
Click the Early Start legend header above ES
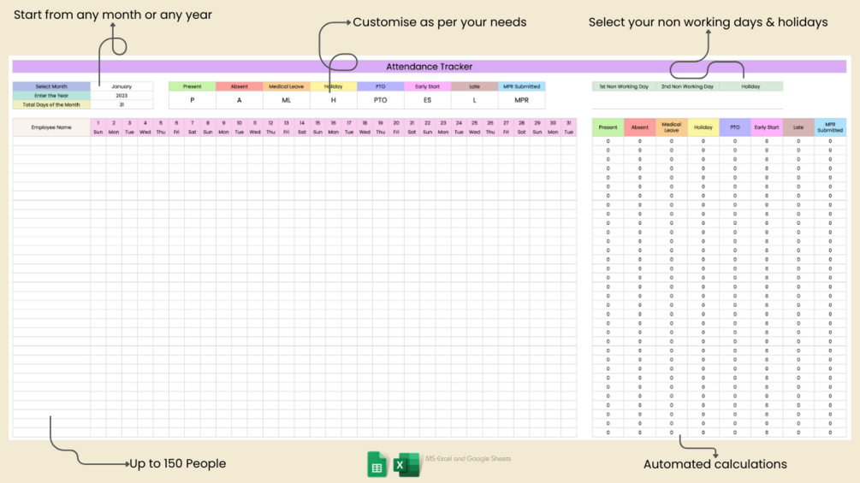(x=427, y=86)
